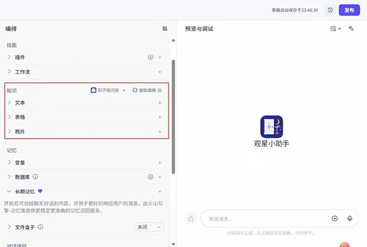The image size is (367, 247).
Task: Click the 草稿自动保存于23:48:39 status text
Action: 295,10
